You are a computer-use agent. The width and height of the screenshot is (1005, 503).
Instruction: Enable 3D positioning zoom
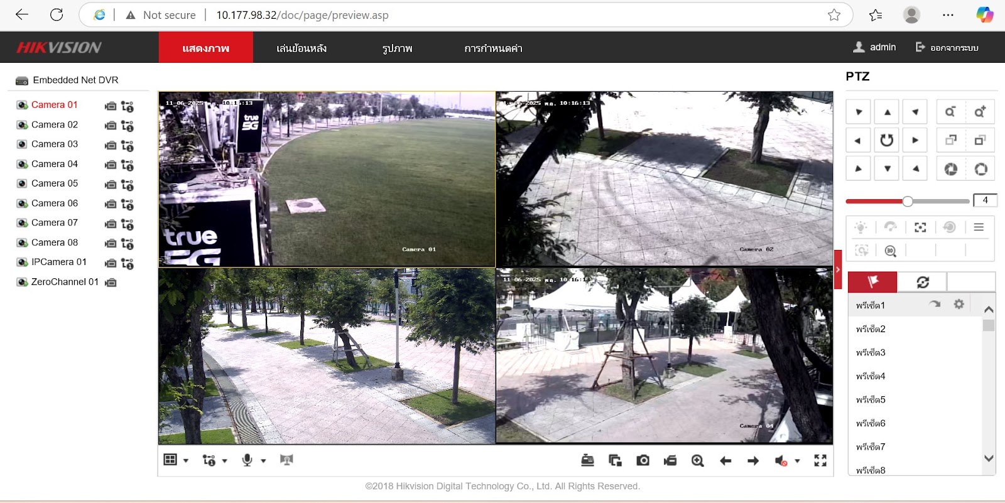890,251
